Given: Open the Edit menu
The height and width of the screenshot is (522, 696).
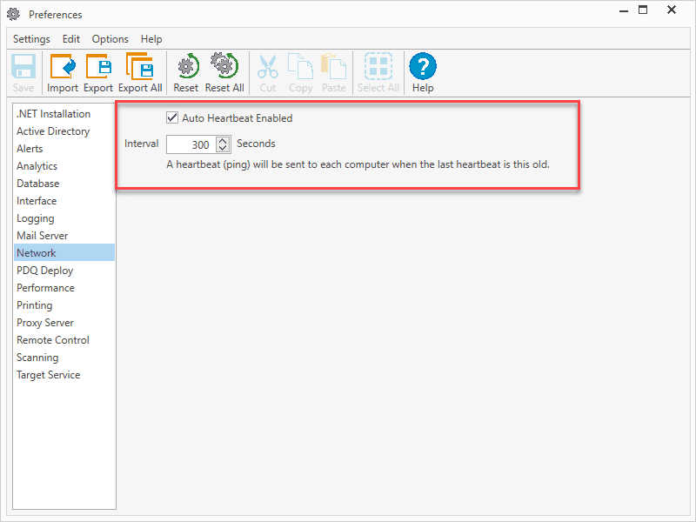Looking at the screenshot, I should coord(71,39).
